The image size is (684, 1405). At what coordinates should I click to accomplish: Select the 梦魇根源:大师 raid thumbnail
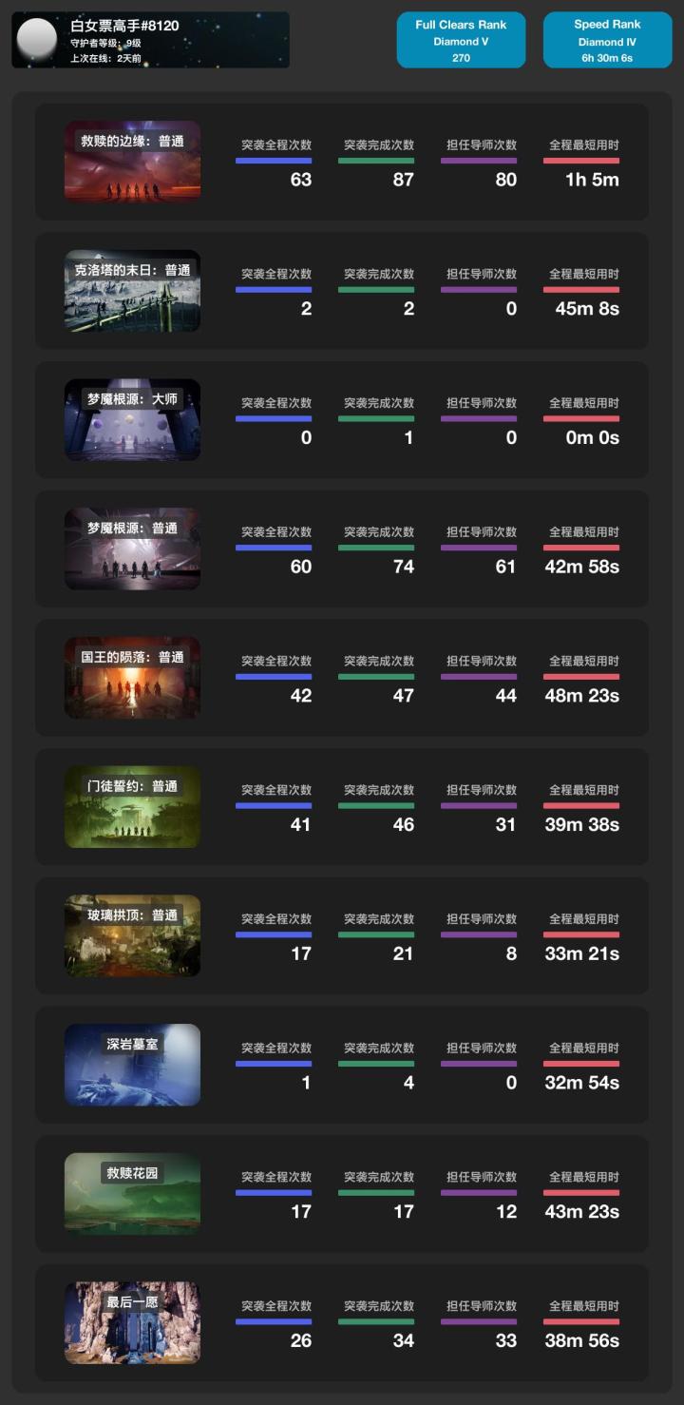tap(132, 420)
